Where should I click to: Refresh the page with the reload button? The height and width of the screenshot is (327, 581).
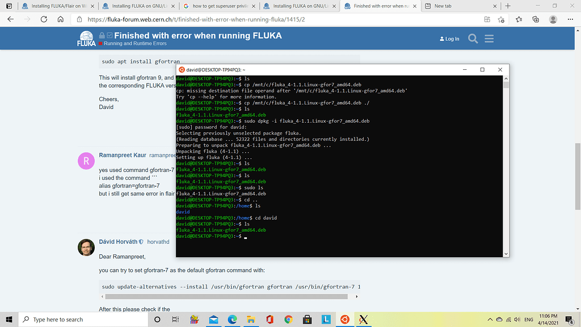click(43, 19)
